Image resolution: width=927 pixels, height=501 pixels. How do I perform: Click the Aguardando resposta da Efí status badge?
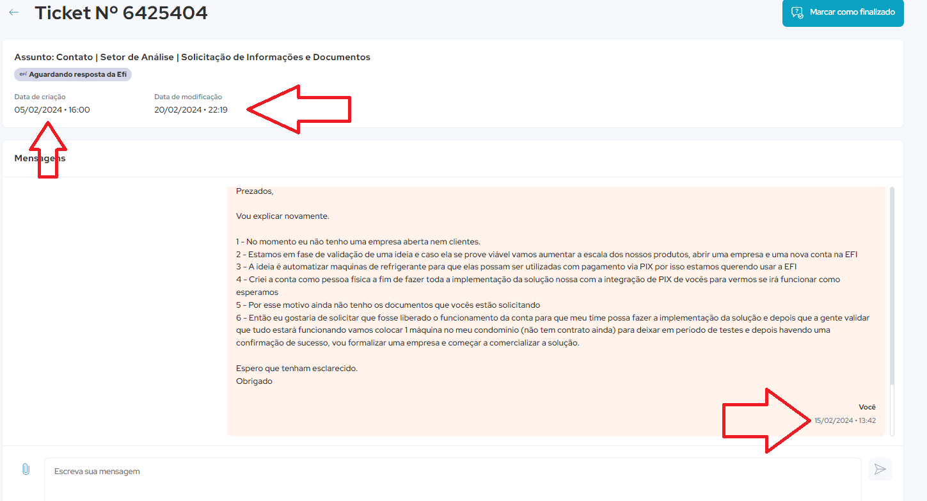tap(73, 74)
